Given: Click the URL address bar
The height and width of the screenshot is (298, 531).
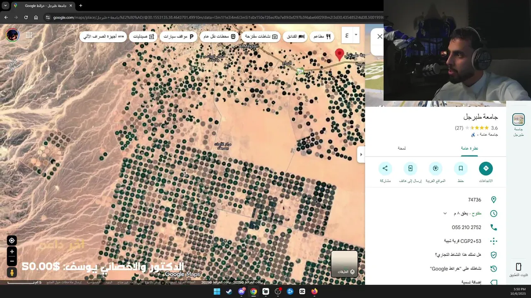Looking at the screenshot, I should tap(218, 17).
